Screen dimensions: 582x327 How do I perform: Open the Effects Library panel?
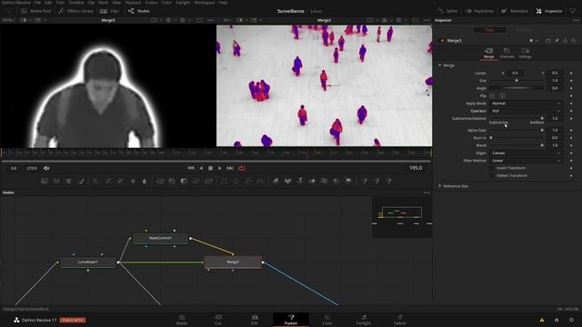[x=75, y=11]
